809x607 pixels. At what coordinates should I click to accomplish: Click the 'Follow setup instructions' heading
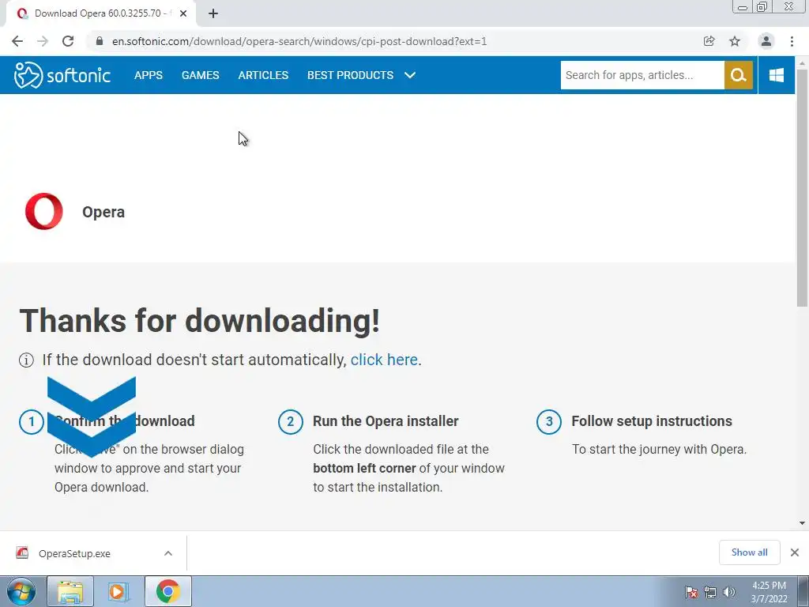pos(652,421)
